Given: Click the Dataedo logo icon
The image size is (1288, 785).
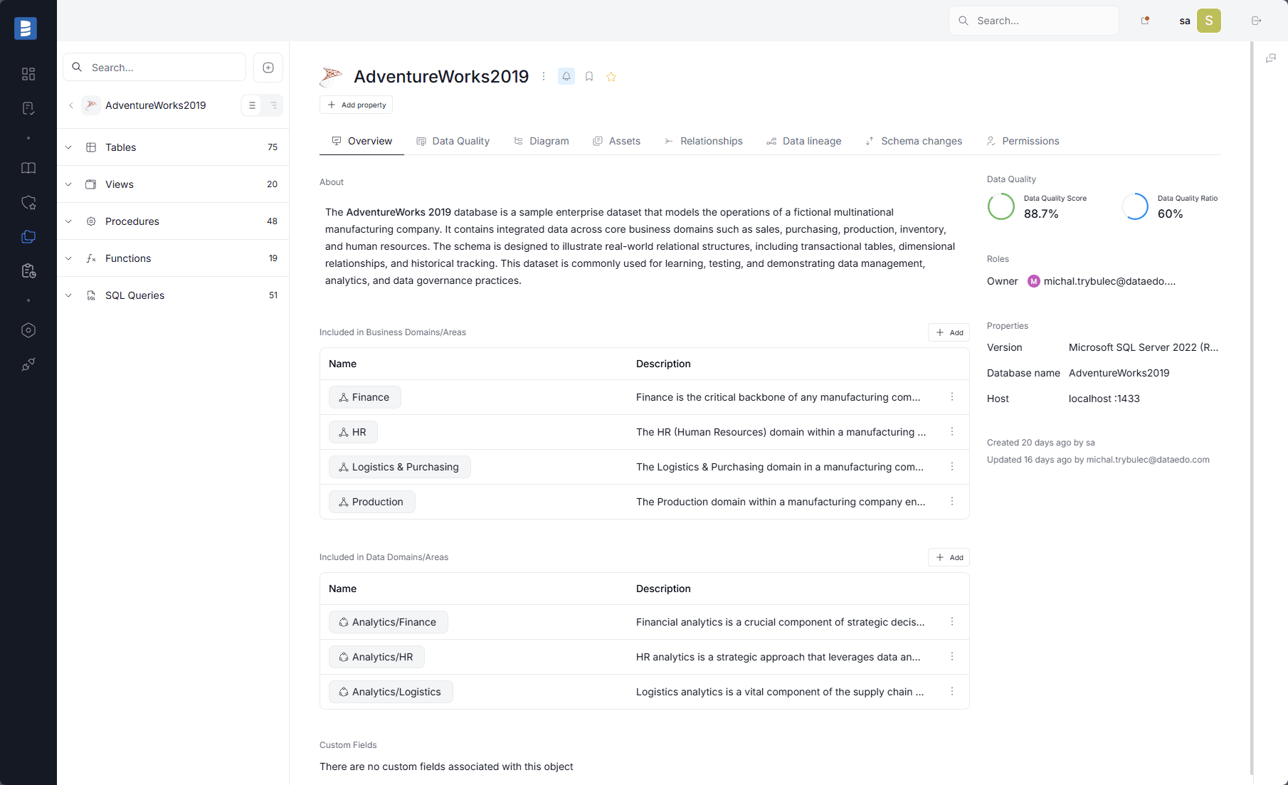Looking at the screenshot, I should [x=26, y=28].
